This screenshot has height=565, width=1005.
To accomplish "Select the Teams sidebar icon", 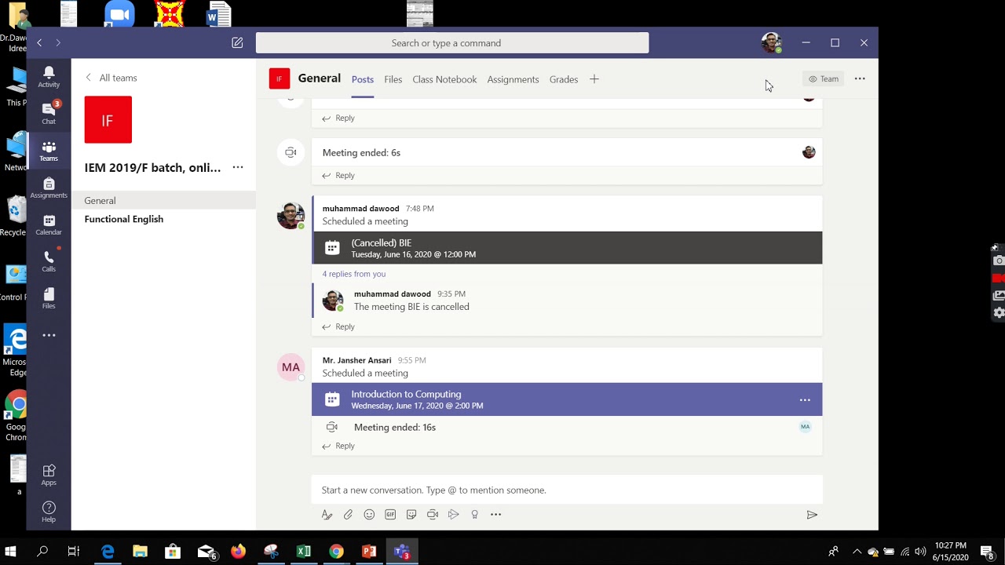I will coord(49,151).
